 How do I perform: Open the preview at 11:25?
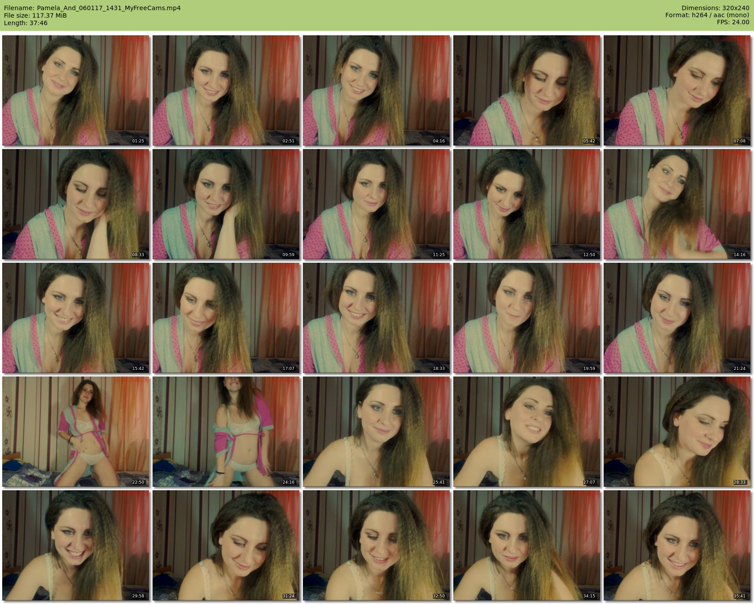pyautogui.click(x=376, y=204)
